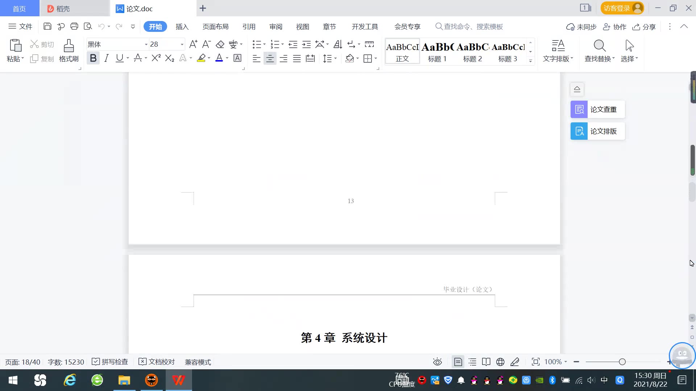Image resolution: width=696 pixels, height=391 pixels.
Task: Apply superscript formatting
Action: tap(156, 58)
